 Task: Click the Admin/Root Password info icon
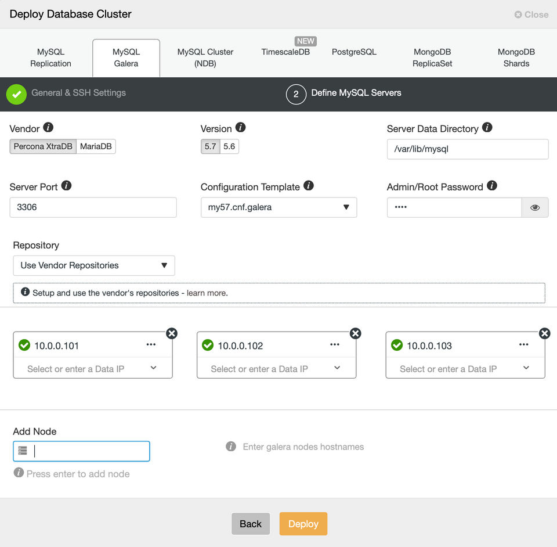[492, 186]
